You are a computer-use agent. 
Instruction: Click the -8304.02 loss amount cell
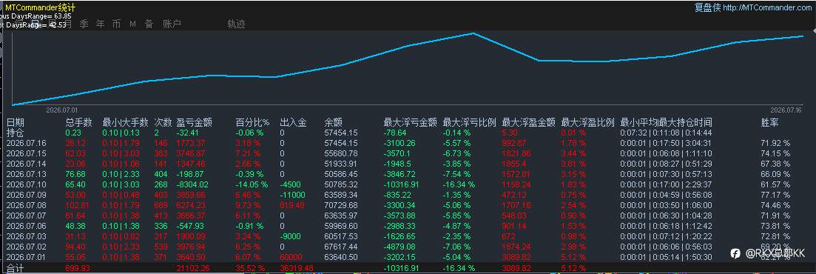(192, 184)
